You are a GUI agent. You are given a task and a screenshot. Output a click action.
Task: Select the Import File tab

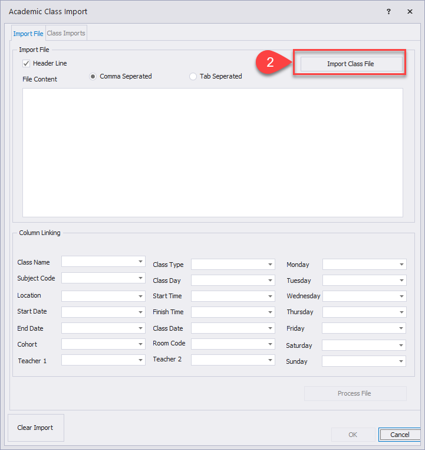coord(28,34)
